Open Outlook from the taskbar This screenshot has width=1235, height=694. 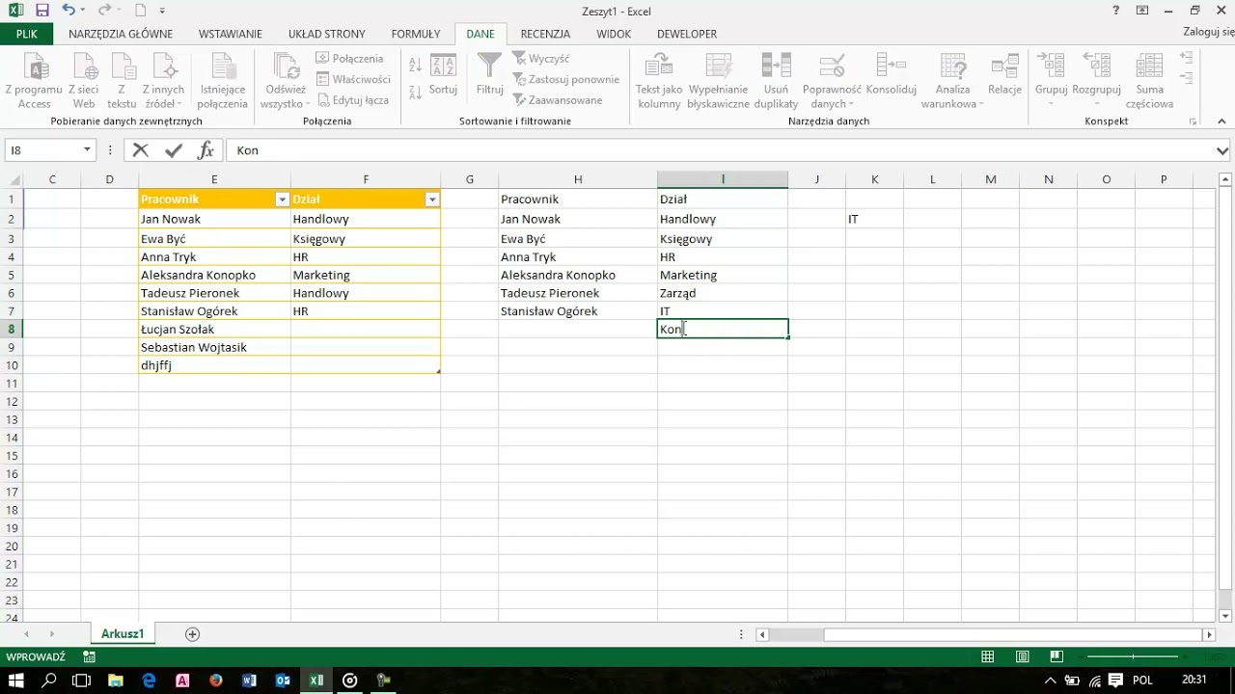(x=283, y=680)
